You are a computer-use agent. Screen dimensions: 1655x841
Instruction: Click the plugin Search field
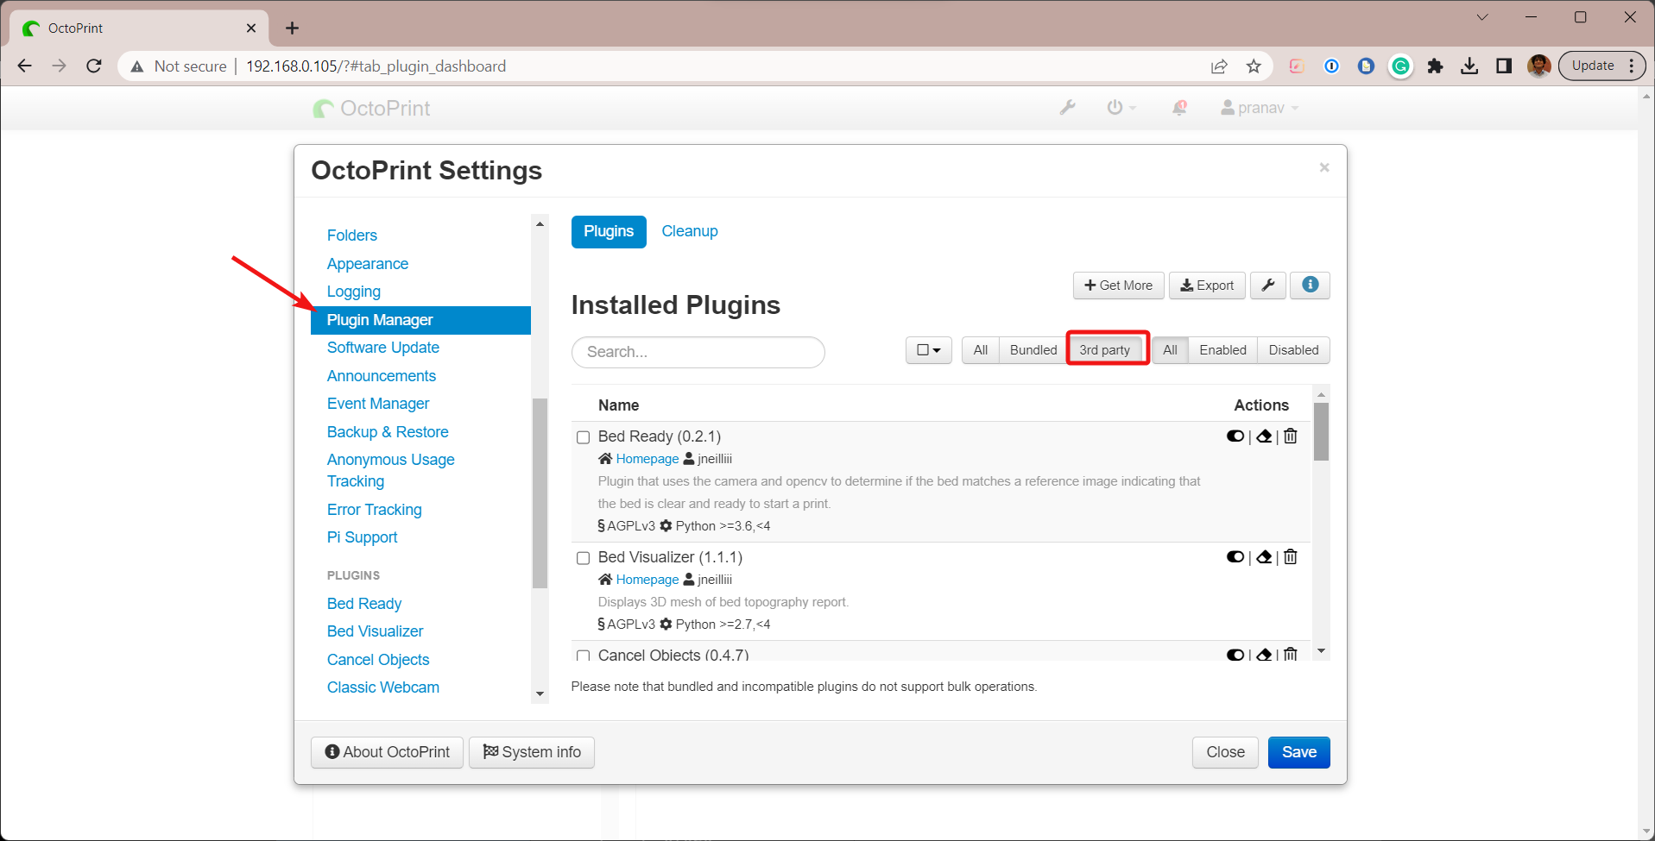pyautogui.click(x=698, y=352)
